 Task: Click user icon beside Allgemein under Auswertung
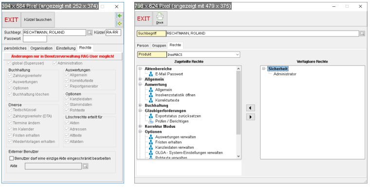tap(151, 90)
